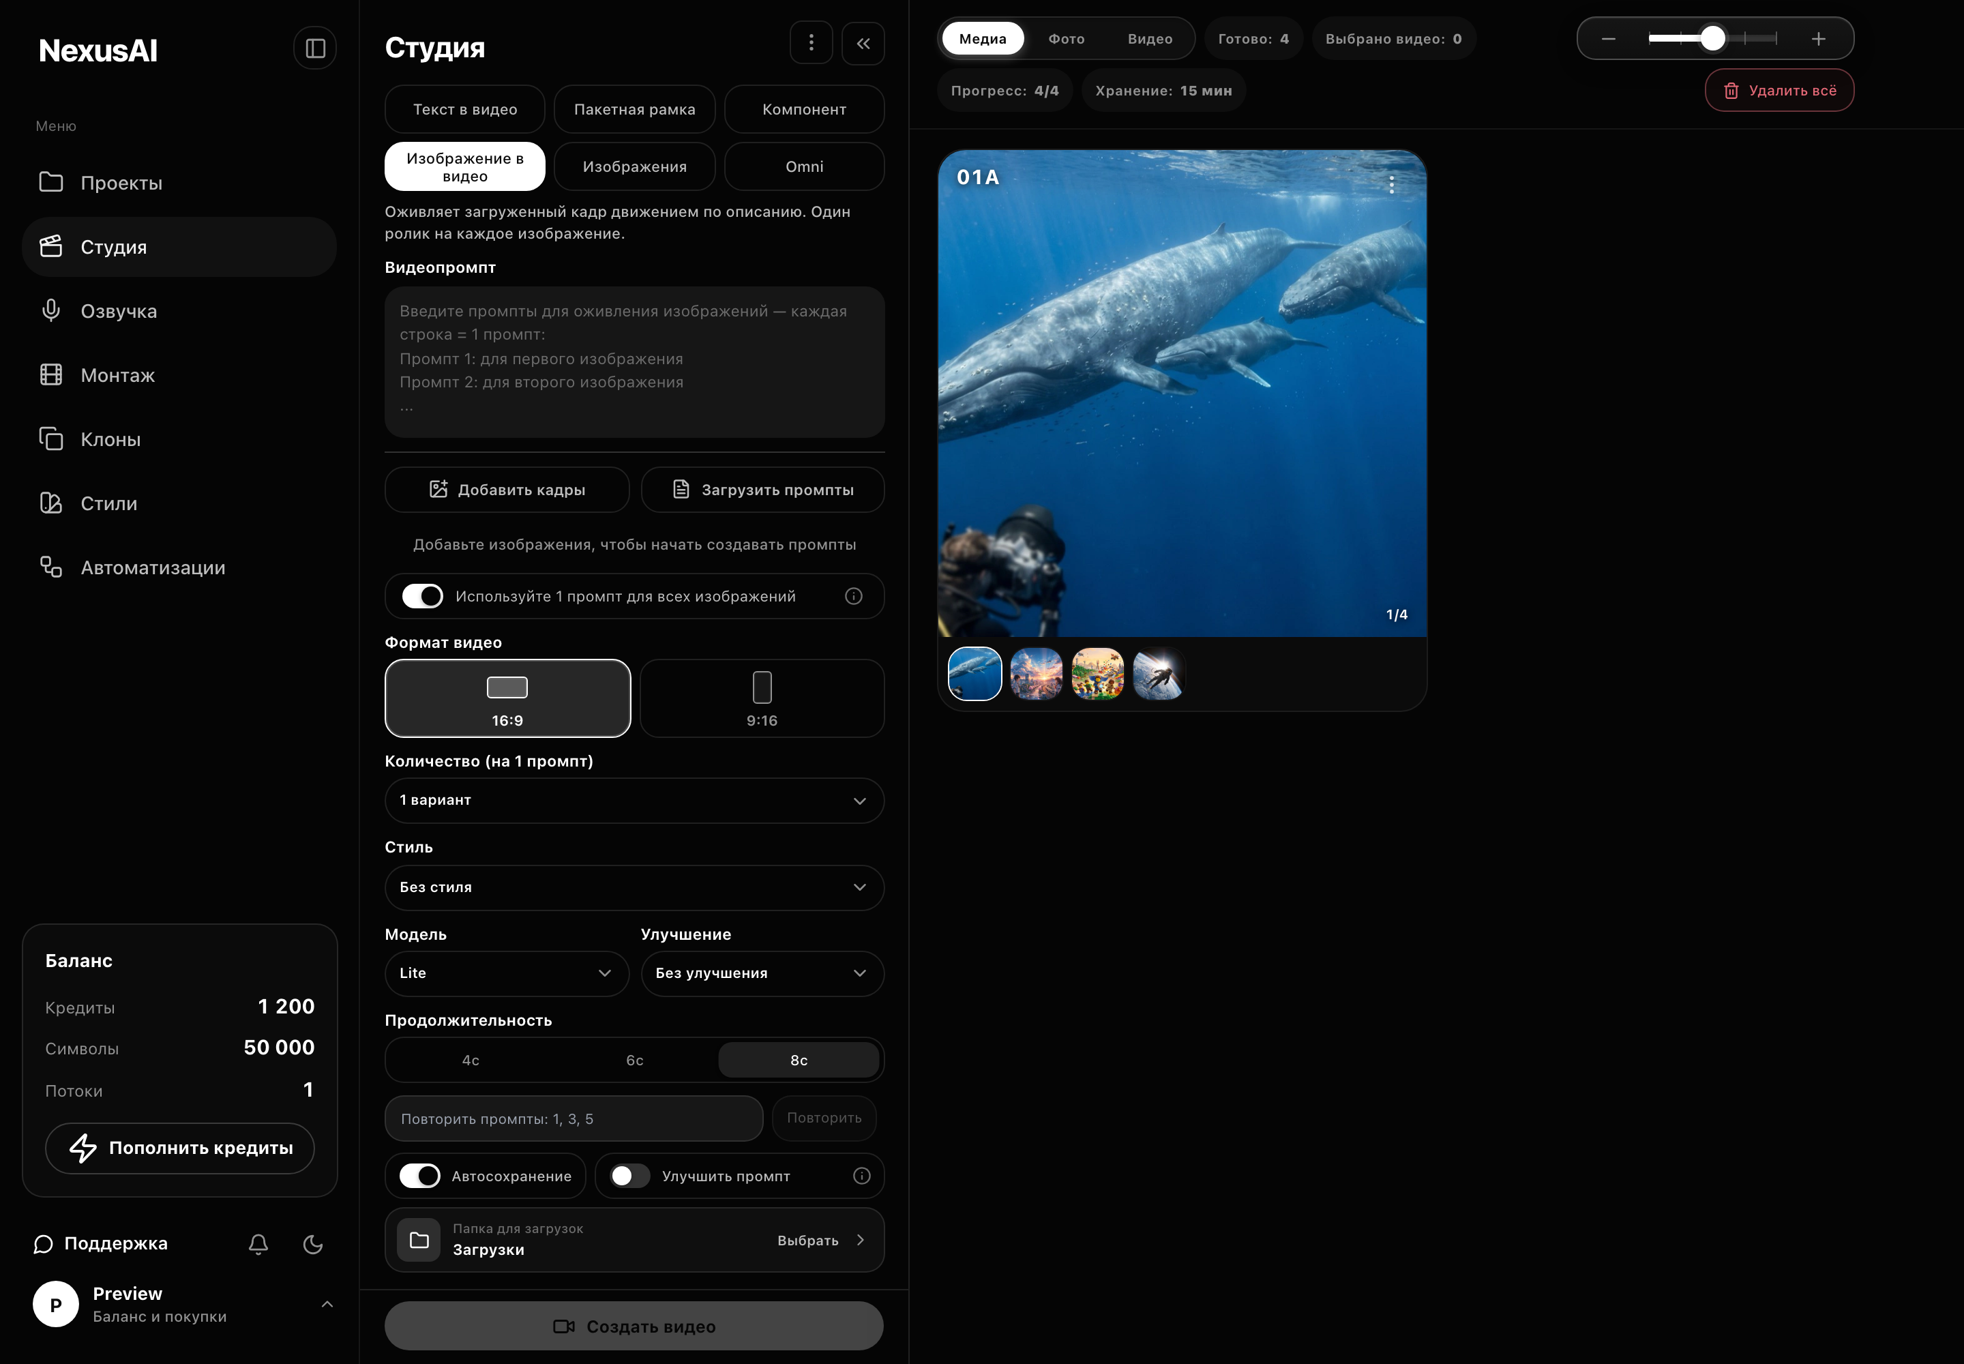Click the plus zoom icon
Image resolution: width=1964 pixels, height=1364 pixels.
pyautogui.click(x=1819, y=38)
